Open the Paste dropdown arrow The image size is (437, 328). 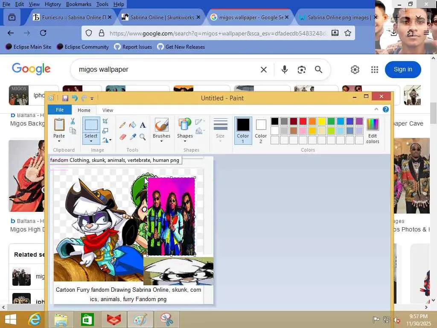pyautogui.click(x=59, y=141)
